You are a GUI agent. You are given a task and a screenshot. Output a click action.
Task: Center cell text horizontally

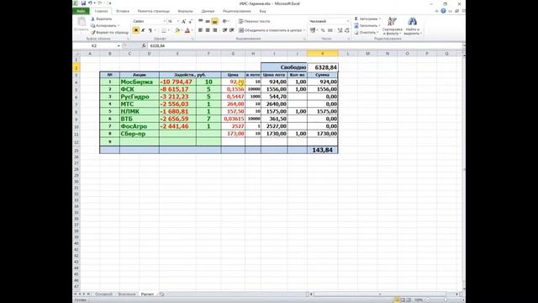pyautogui.click(x=208, y=30)
